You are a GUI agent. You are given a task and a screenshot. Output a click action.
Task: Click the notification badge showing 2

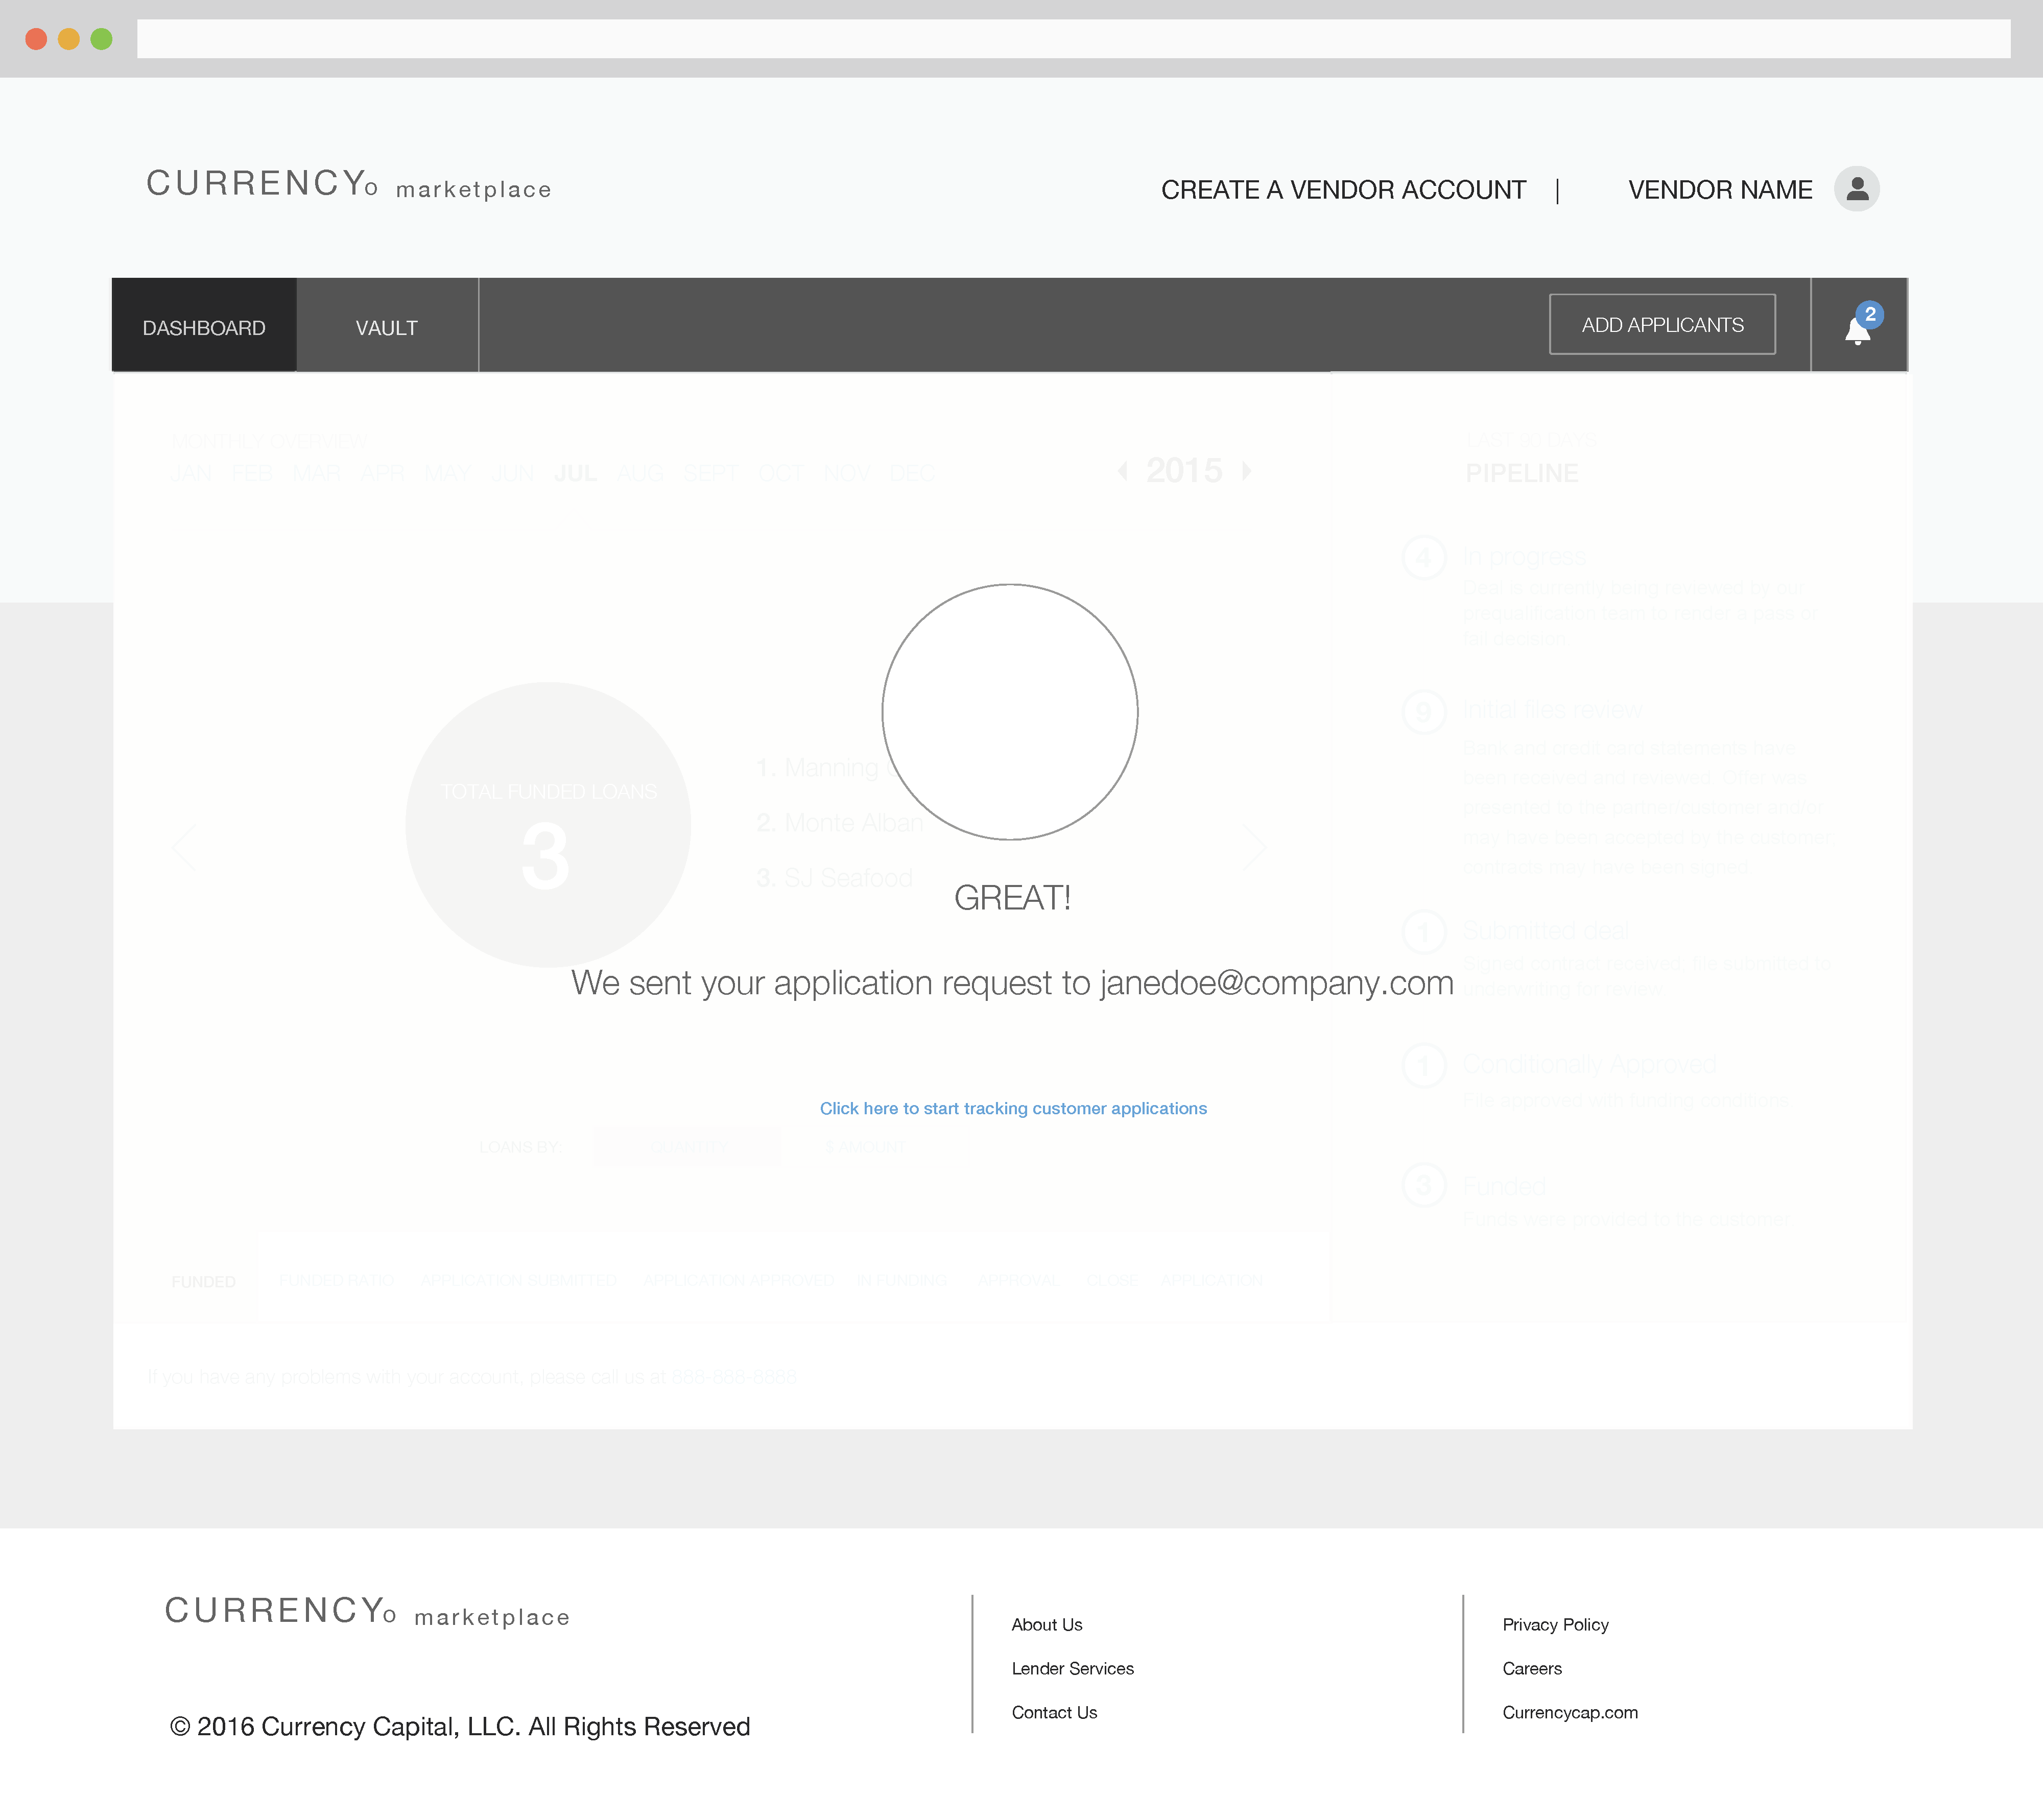pyautogui.click(x=1870, y=315)
